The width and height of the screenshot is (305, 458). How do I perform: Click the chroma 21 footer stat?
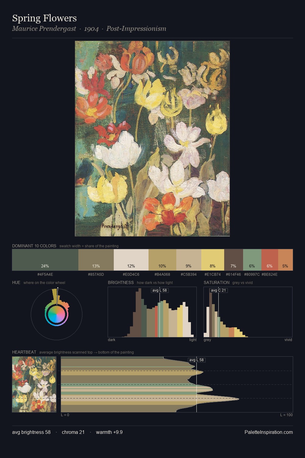pyautogui.click(x=73, y=432)
